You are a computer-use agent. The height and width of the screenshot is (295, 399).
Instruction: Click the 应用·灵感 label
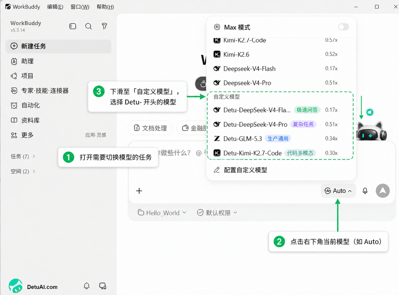click(x=96, y=135)
